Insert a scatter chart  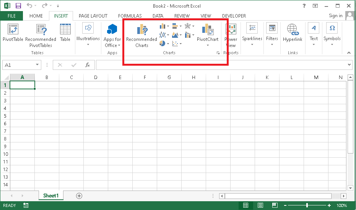click(x=175, y=43)
